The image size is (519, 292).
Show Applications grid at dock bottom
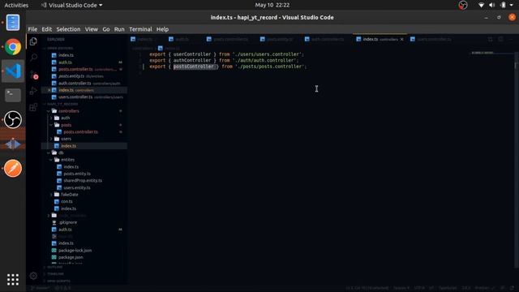pyautogui.click(x=13, y=280)
